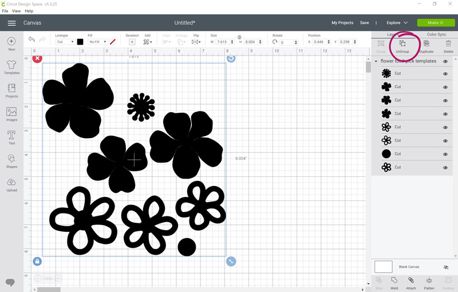Click the Attach paperclip icon
Viewport: 458px width, 292px height.
410,283
